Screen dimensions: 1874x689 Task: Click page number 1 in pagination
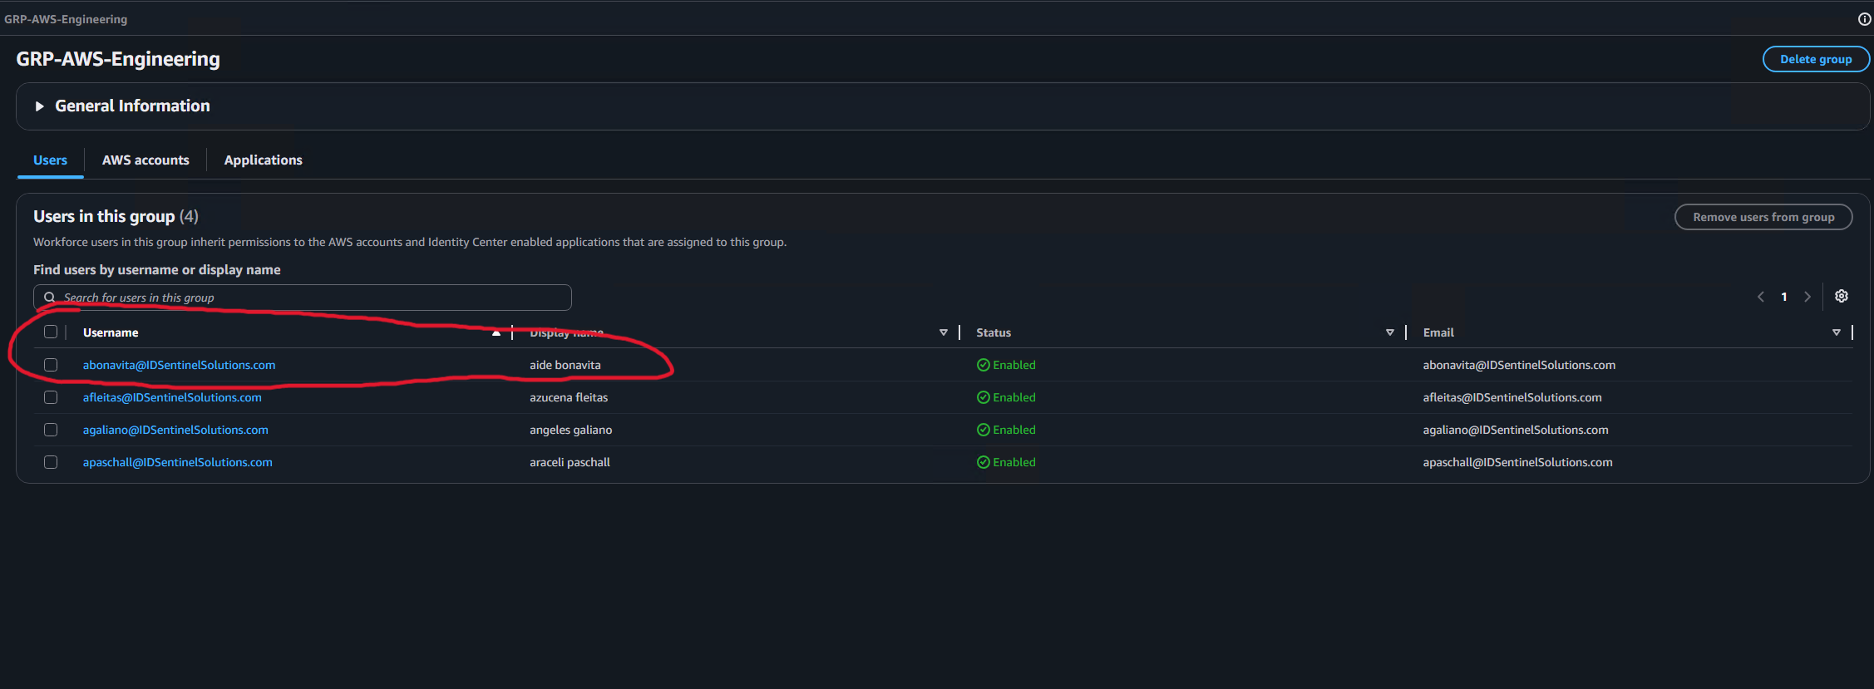click(x=1784, y=297)
